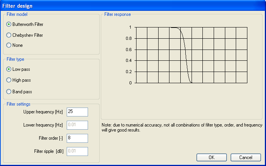Choose the Chebyshev Filter model

(x=9, y=35)
